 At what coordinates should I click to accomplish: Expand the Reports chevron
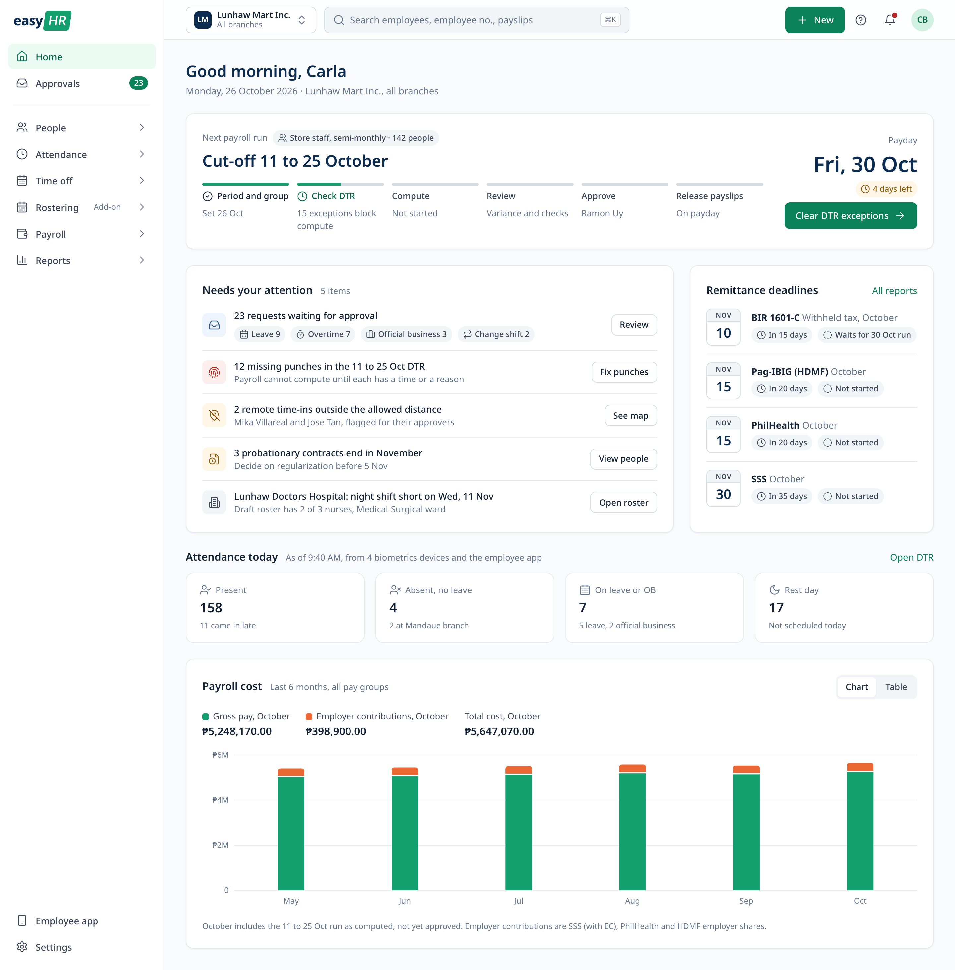pos(142,260)
